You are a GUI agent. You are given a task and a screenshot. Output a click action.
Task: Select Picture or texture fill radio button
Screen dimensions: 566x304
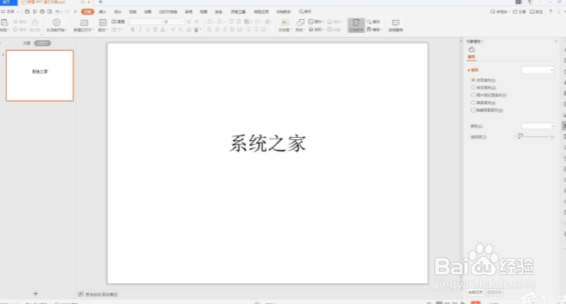473,95
